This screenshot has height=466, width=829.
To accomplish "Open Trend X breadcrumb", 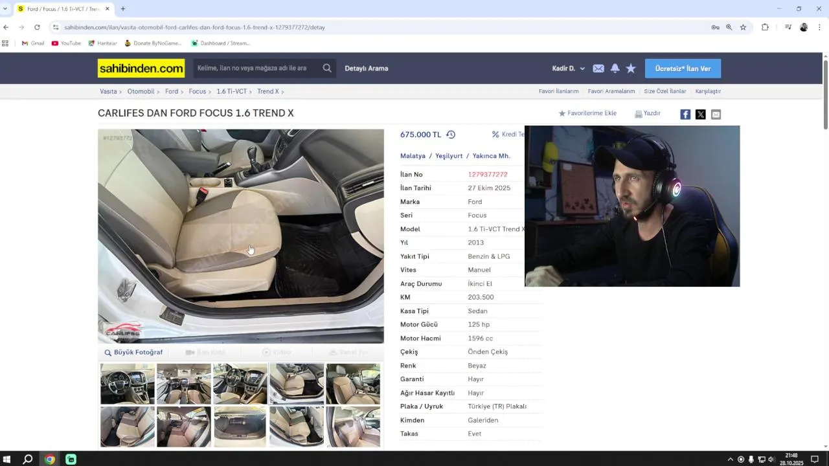I will 268,91.
